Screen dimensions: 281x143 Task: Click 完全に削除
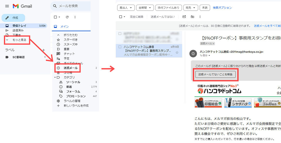137,17
